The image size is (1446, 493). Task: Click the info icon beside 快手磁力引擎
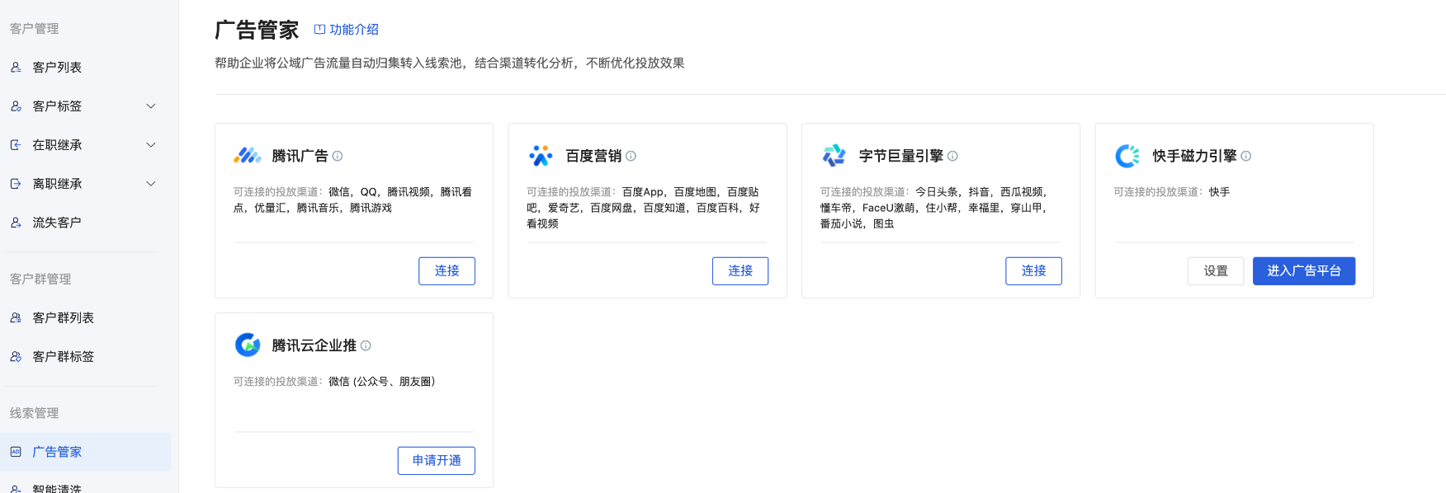coord(1246,156)
